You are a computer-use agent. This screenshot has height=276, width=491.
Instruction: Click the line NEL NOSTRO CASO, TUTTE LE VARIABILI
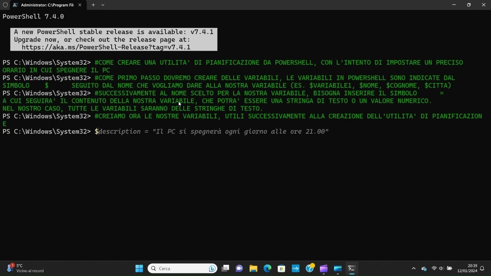[x=133, y=108]
